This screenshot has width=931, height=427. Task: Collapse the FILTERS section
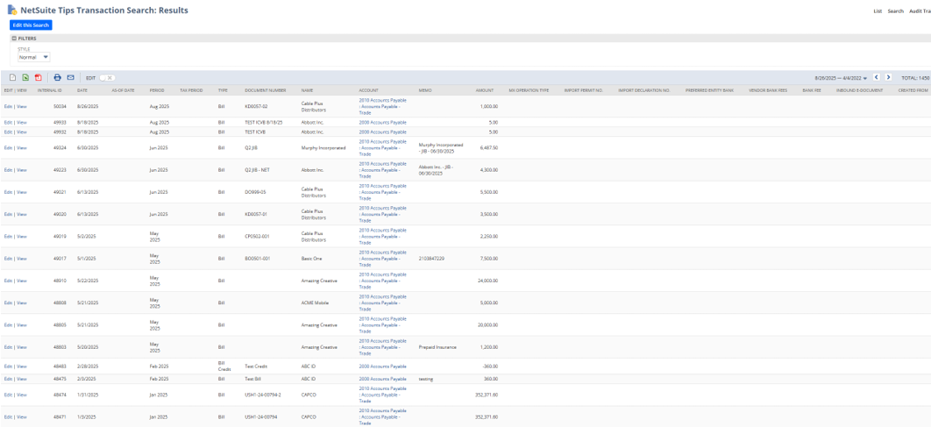tap(14, 39)
